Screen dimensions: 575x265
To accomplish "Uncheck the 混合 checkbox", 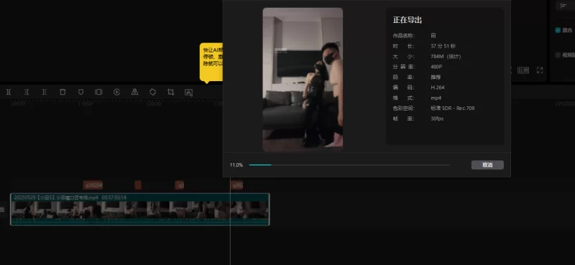I will pos(558,30).
